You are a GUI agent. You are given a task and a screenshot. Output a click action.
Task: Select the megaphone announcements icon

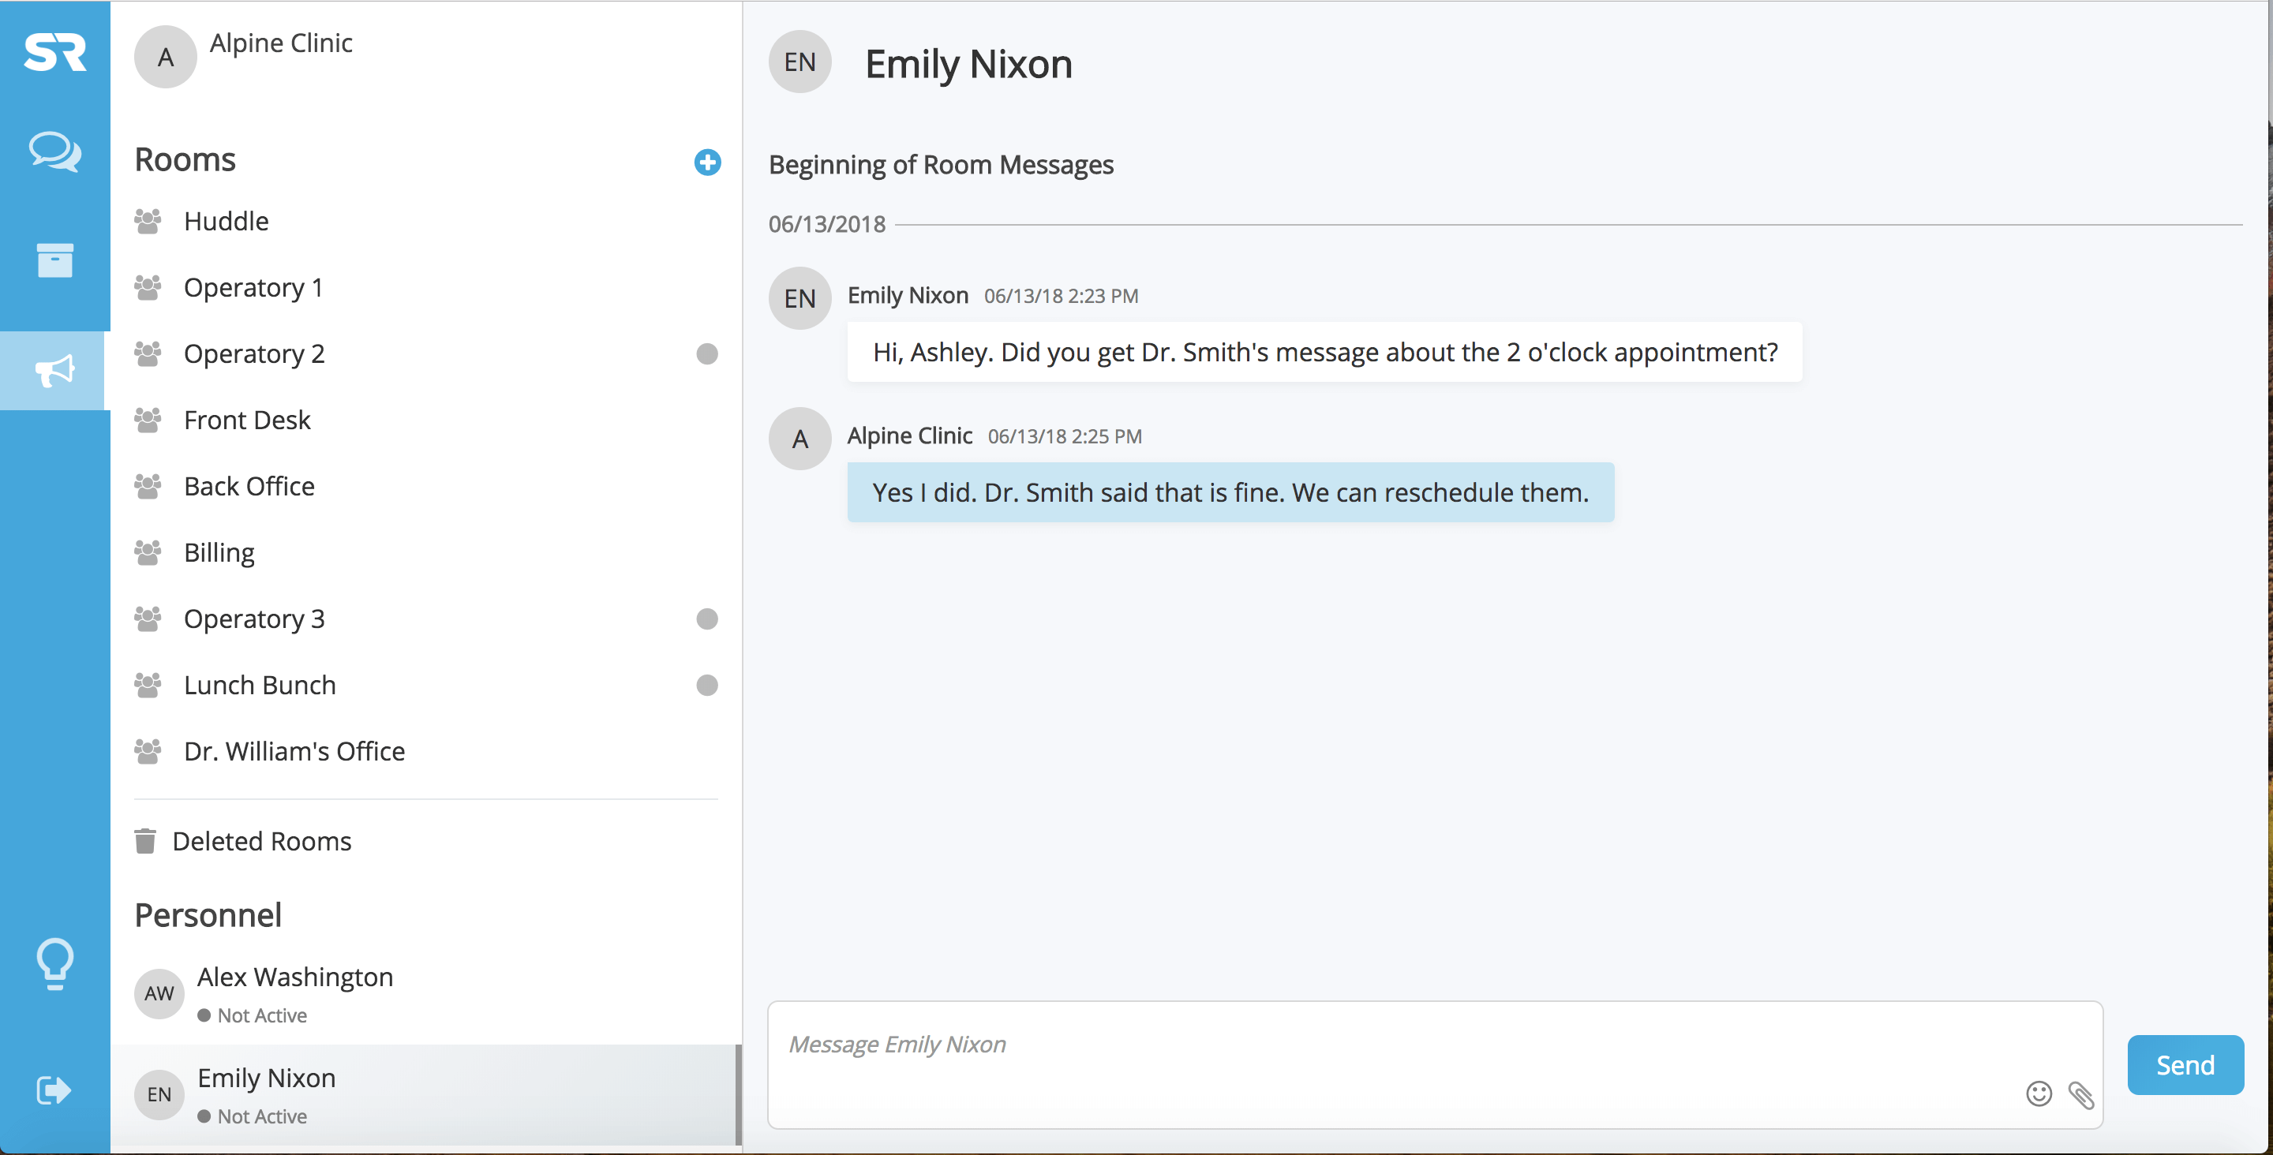pos(54,371)
